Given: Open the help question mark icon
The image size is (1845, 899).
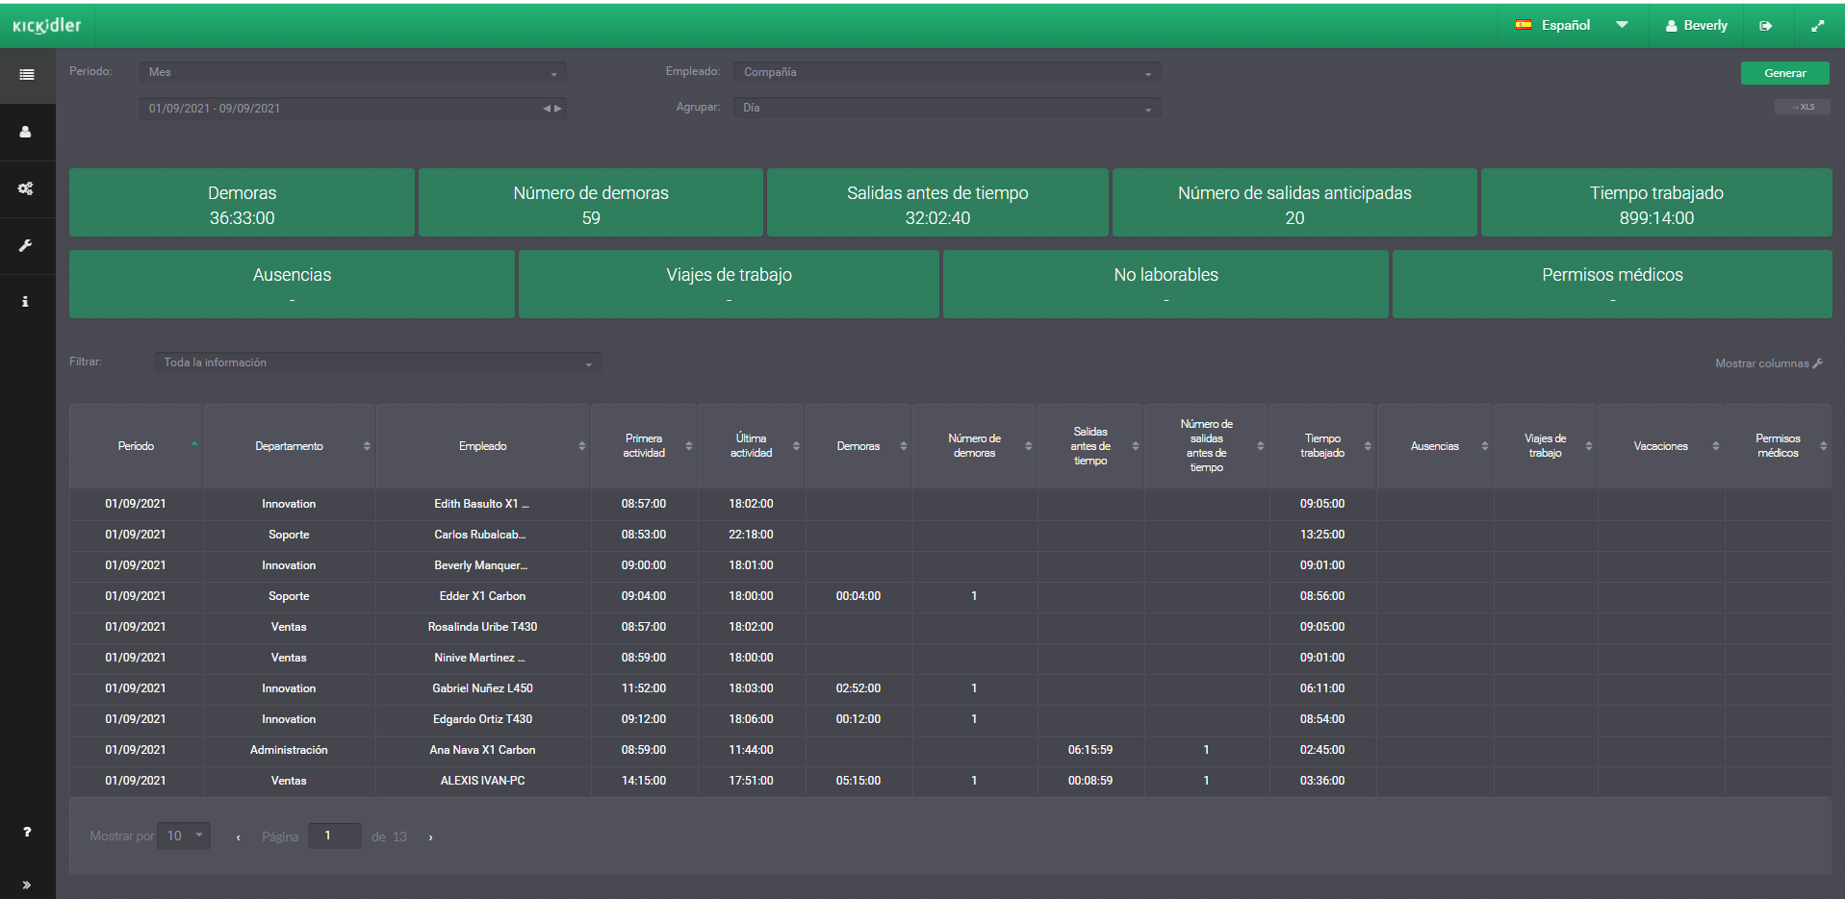Looking at the screenshot, I should (x=27, y=832).
